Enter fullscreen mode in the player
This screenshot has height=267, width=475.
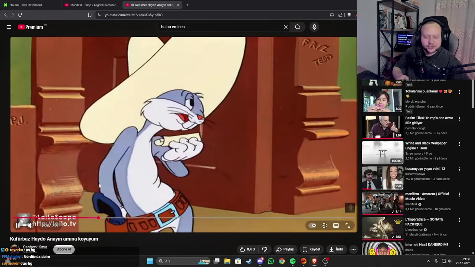[x=348, y=225]
